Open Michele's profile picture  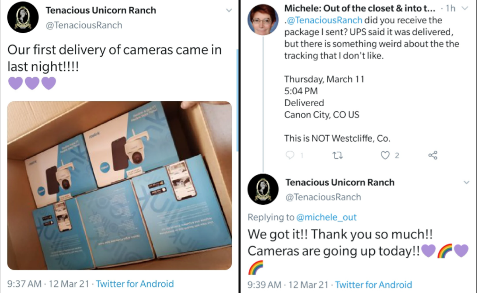point(263,20)
